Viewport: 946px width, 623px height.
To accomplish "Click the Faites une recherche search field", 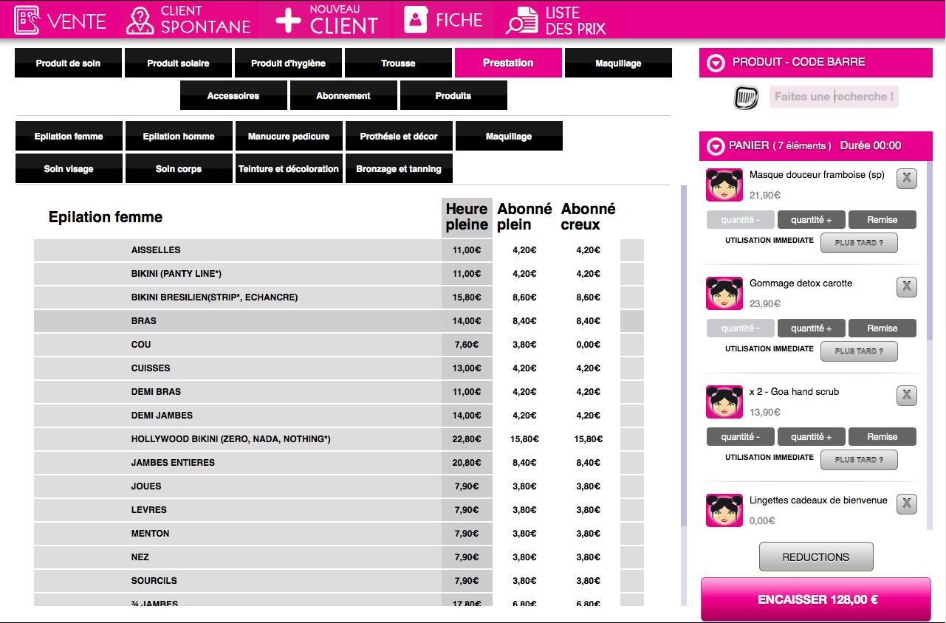I will pos(834,97).
